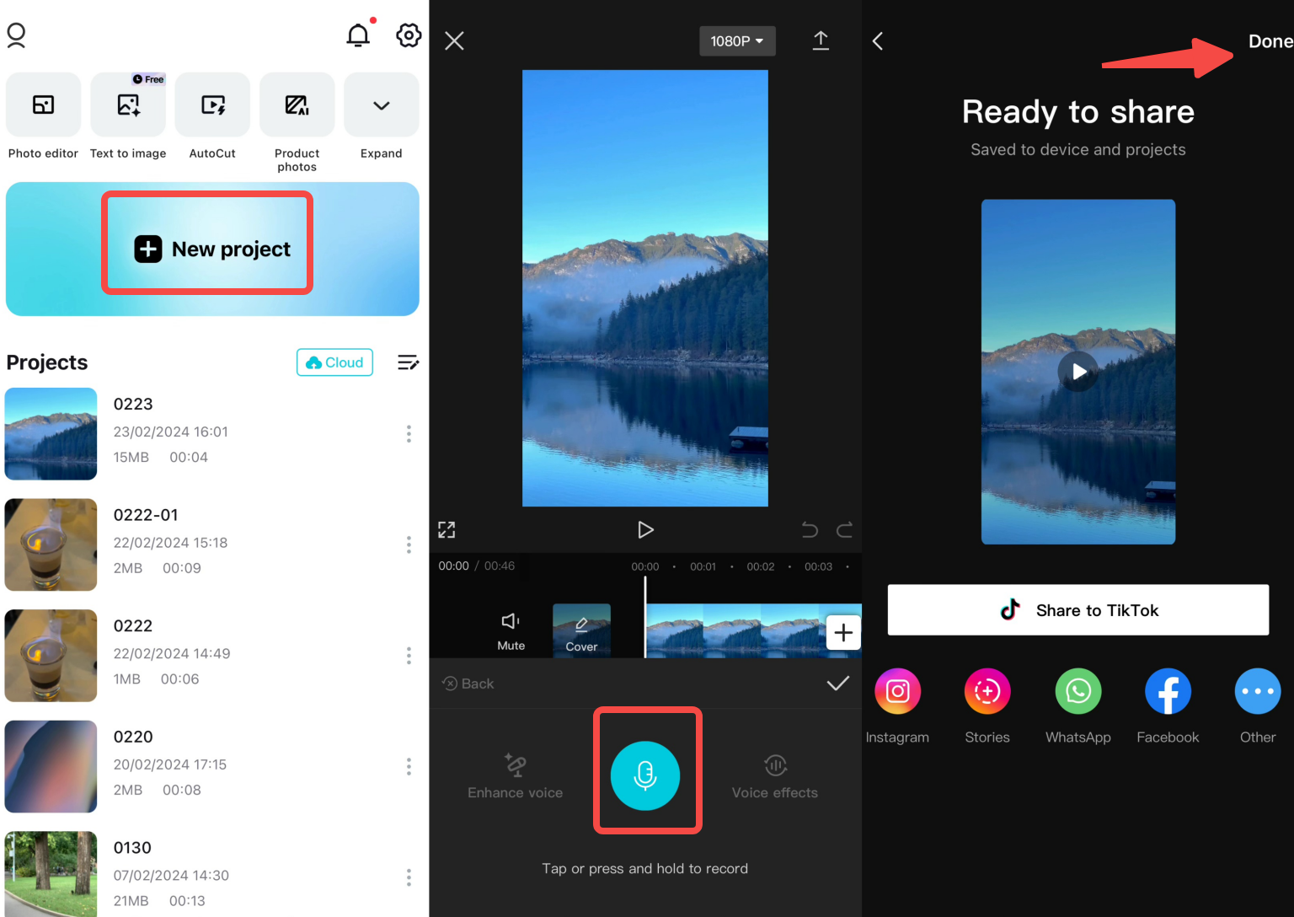Start a New project
The image size is (1294, 917).
(207, 249)
